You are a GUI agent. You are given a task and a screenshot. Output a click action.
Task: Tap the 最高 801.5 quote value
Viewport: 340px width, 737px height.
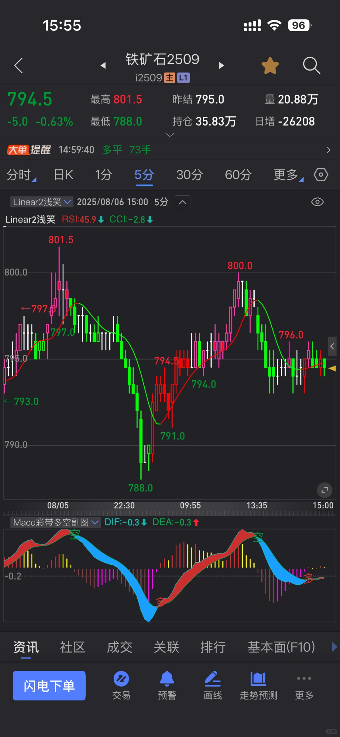tap(116, 99)
